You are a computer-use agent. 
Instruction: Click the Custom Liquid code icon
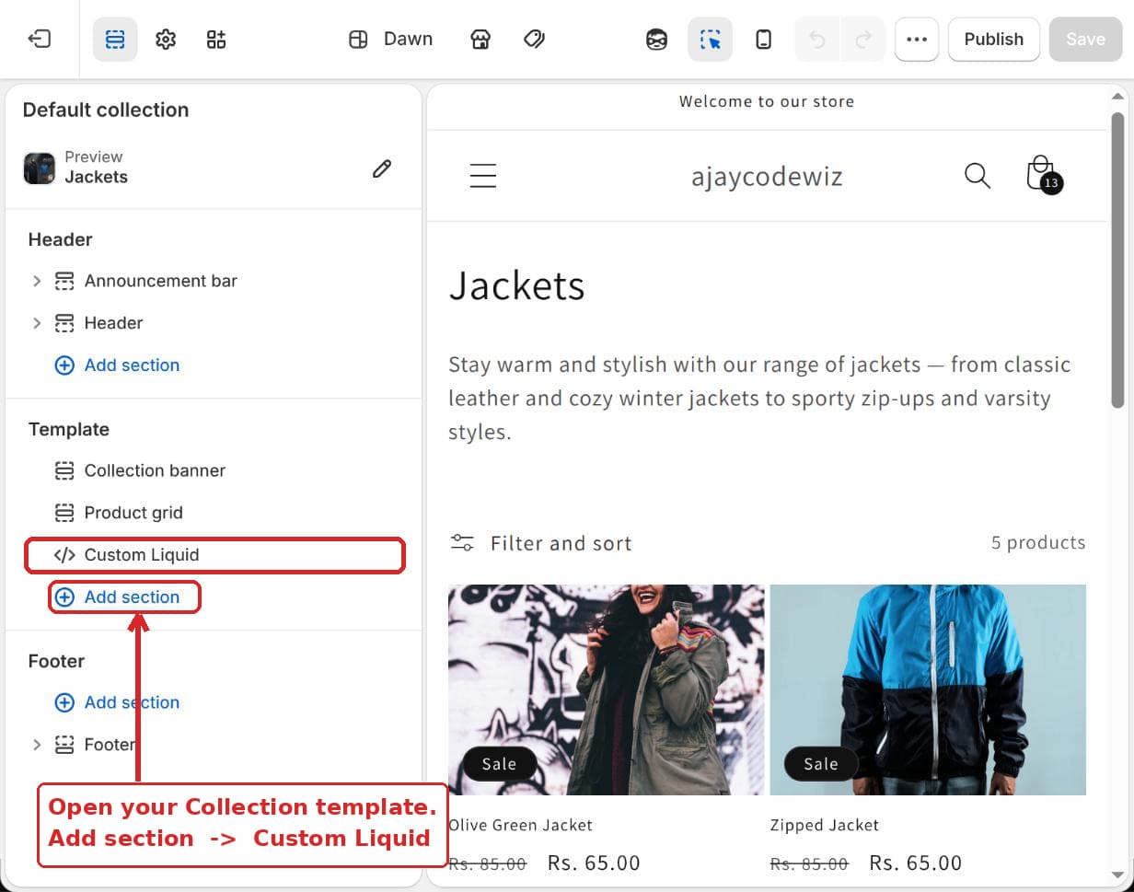pyautogui.click(x=64, y=555)
